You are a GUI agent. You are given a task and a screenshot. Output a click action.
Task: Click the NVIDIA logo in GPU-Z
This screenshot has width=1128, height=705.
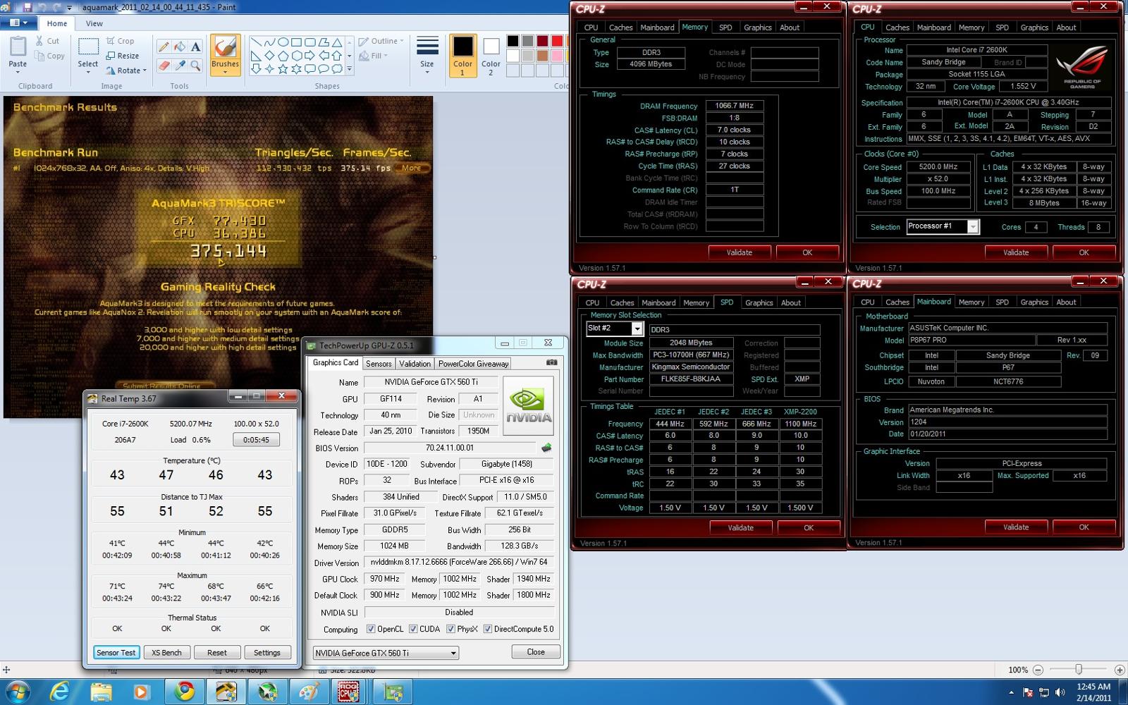(528, 405)
